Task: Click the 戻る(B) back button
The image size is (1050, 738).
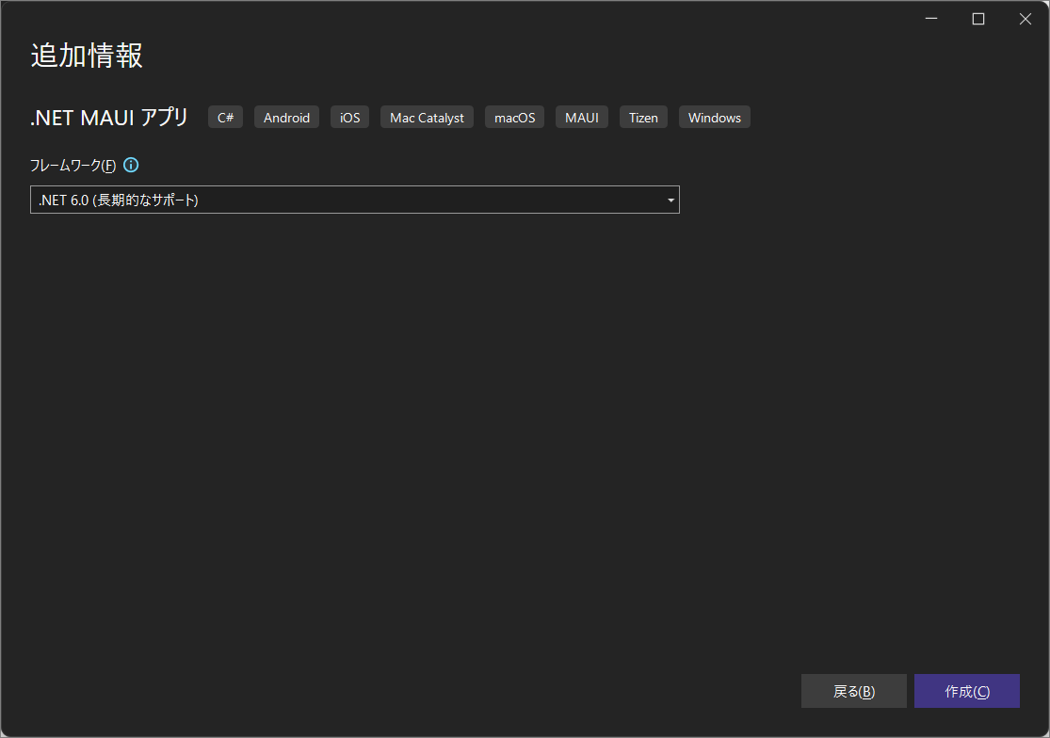Action: click(854, 691)
